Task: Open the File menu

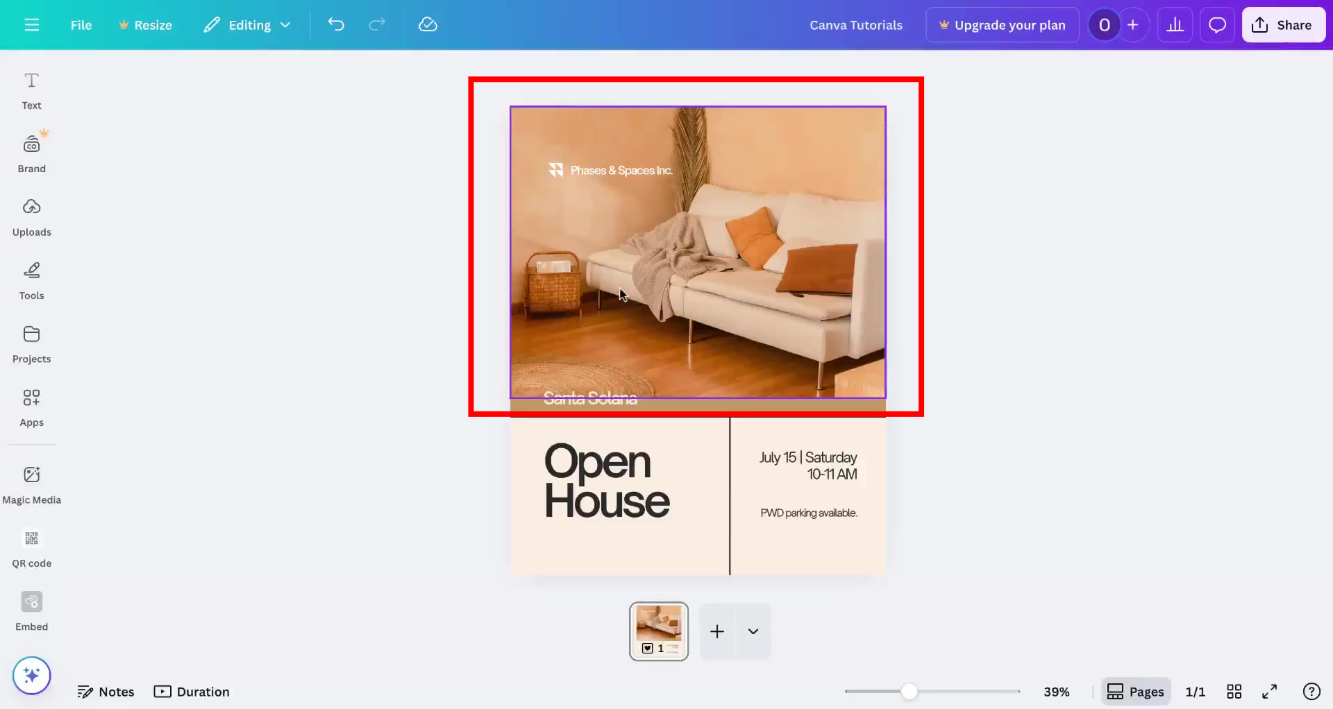Action: [81, 24]
